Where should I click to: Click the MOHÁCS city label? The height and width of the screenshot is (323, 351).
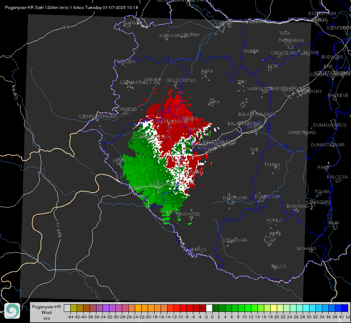coord(307,249)
